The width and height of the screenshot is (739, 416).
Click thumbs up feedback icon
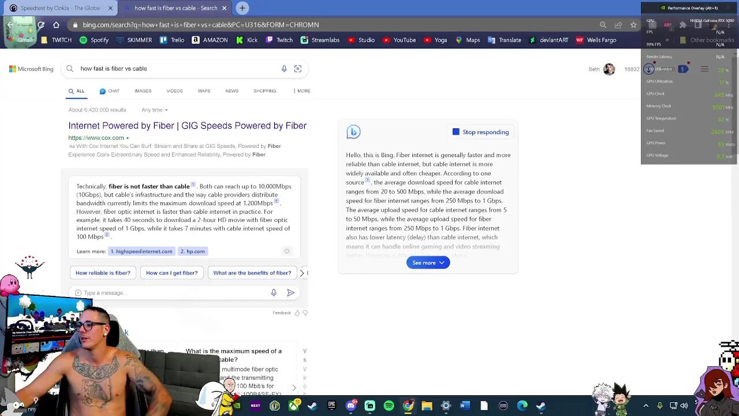(x=297, y=313)
